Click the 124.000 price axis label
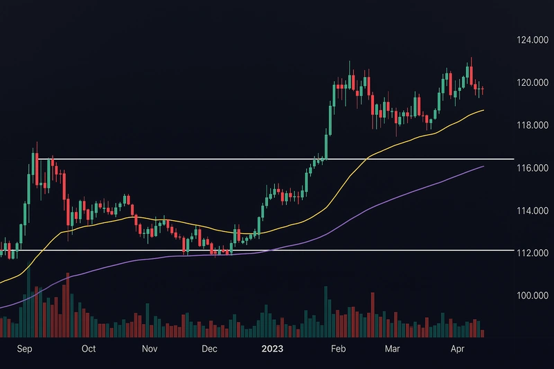Viewport: 554px width, 369px height. point(533,40)
